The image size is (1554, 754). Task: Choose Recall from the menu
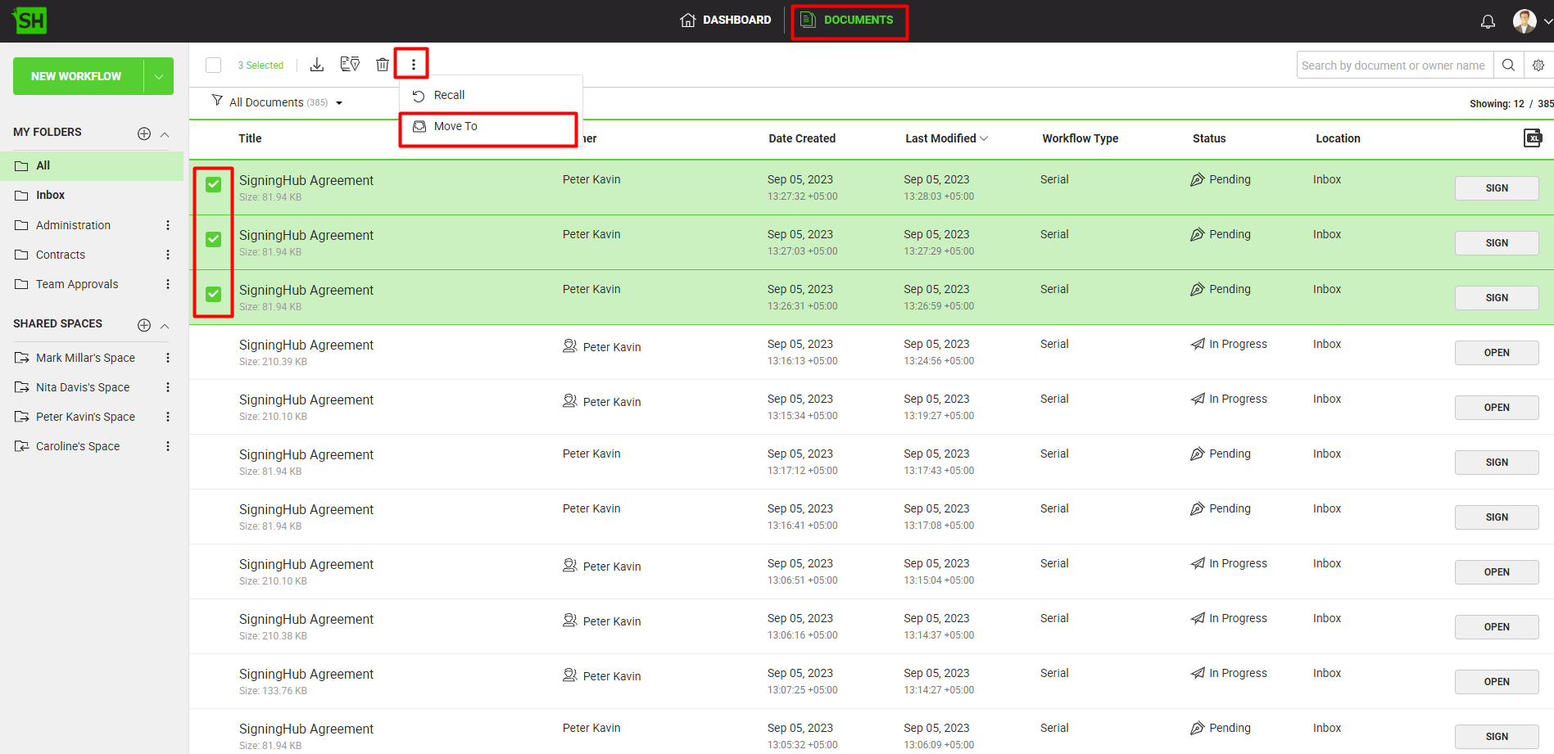pyautogui.click(x=449, y=96)
